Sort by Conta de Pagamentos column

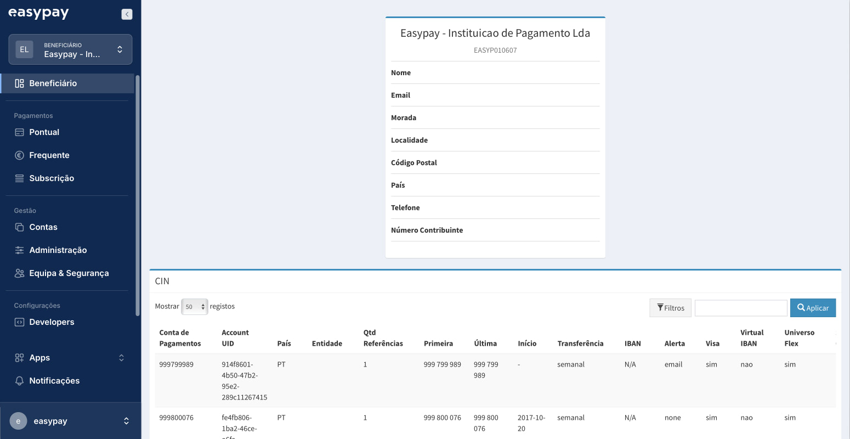180,338
